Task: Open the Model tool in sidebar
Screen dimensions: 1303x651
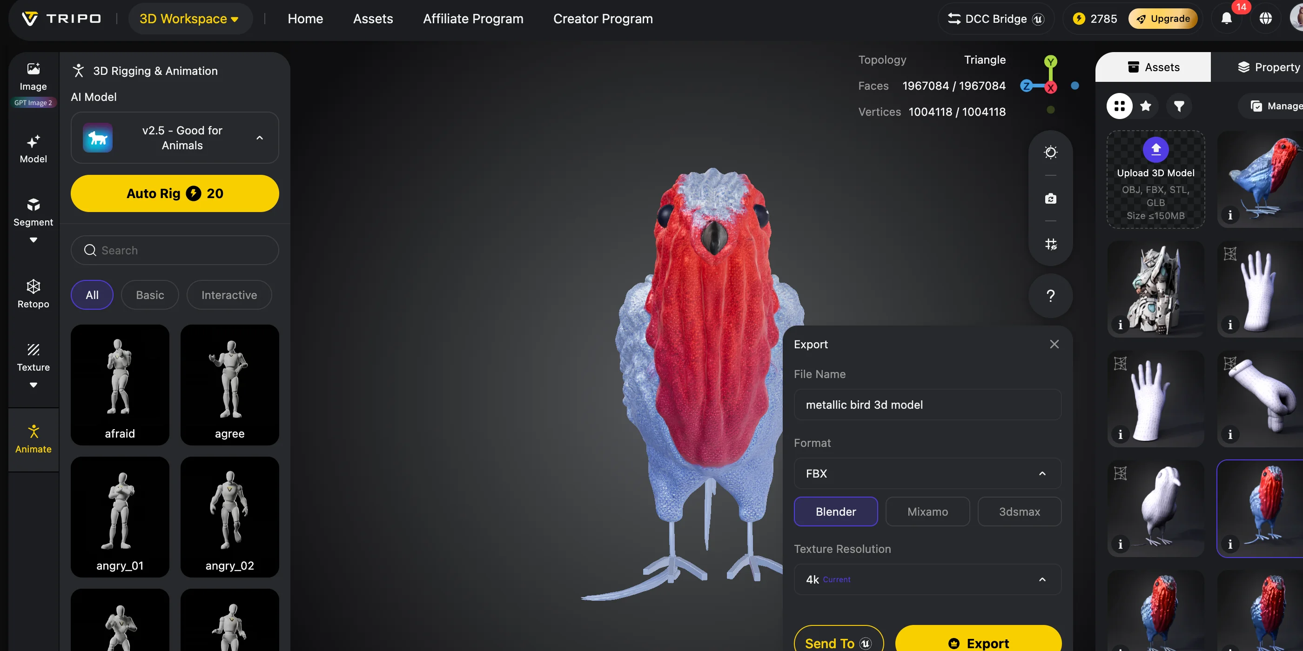Action: tap(34, 149)
